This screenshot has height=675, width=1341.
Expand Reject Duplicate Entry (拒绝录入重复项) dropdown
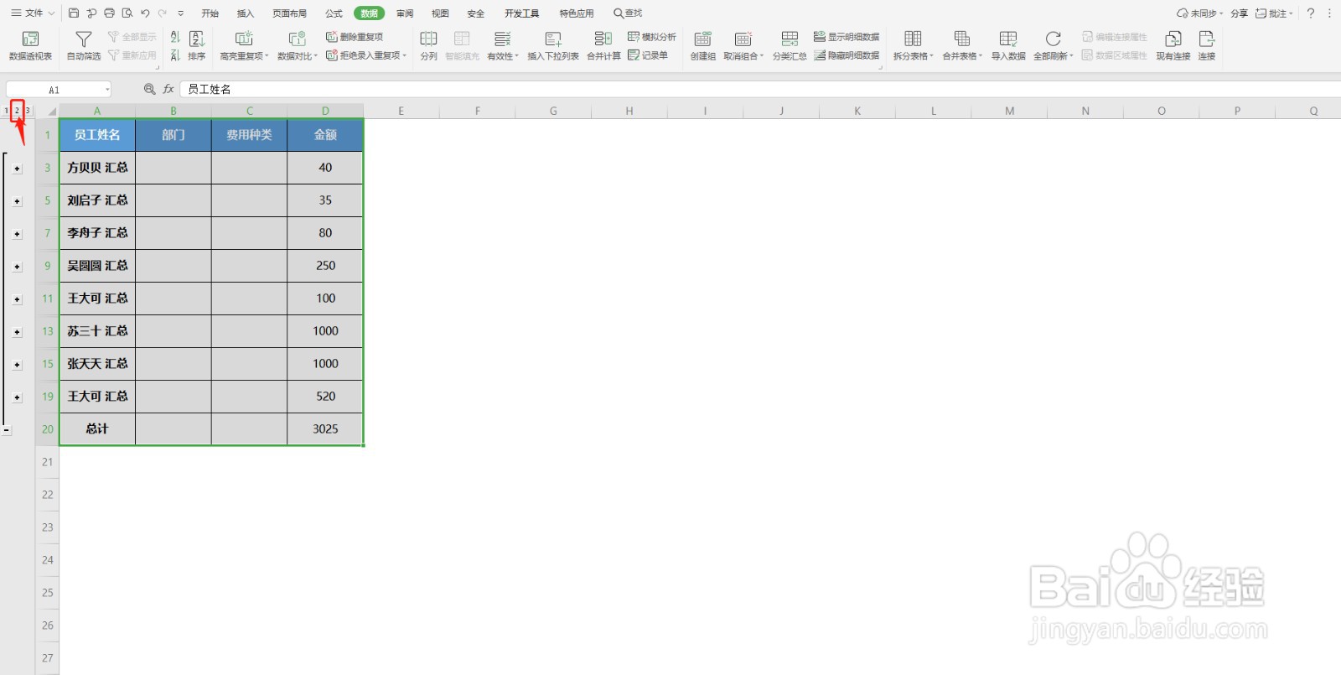click(405, 55)
